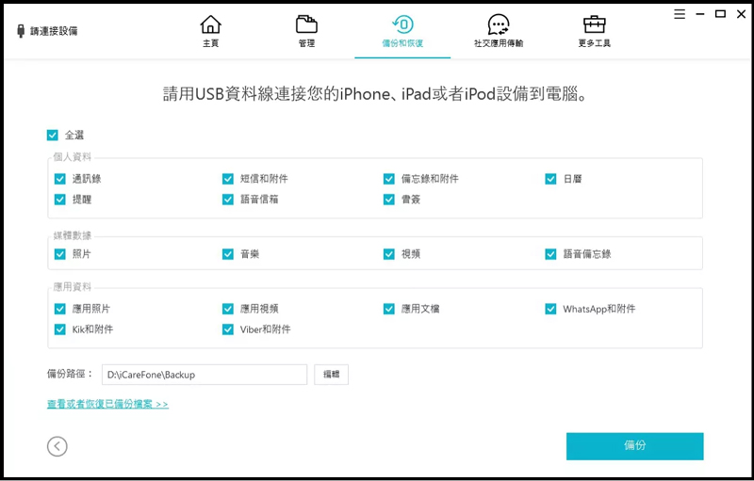
Task: Toggle the 全選 select-all checkbox
Action: [53, 136]
